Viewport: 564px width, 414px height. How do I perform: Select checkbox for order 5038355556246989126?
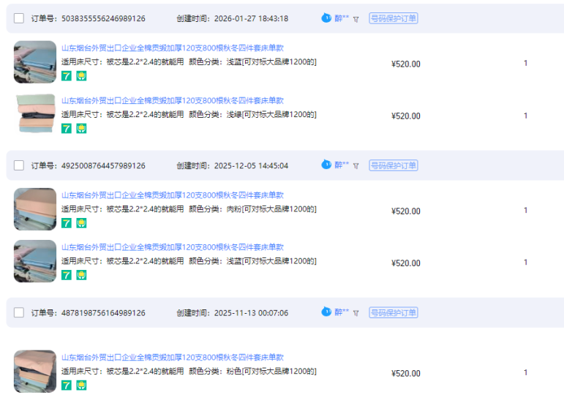[19, 18]
